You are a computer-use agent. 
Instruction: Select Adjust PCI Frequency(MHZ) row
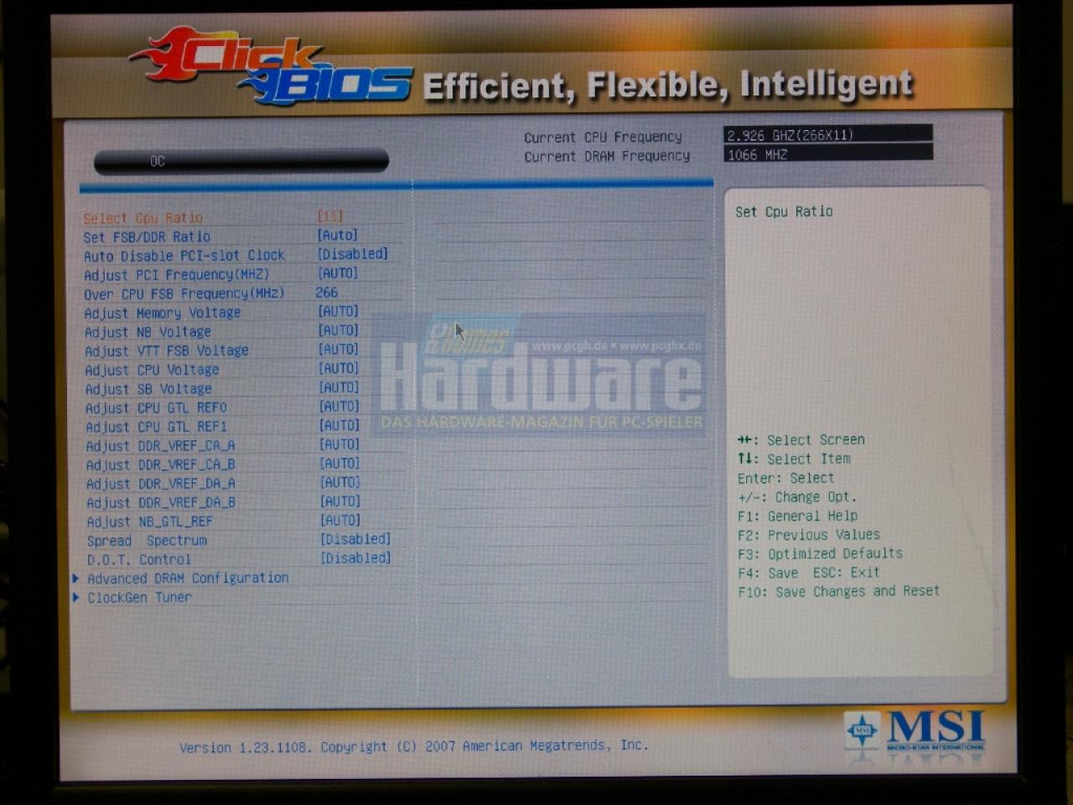pyautogui.click(x=177, y=275)
